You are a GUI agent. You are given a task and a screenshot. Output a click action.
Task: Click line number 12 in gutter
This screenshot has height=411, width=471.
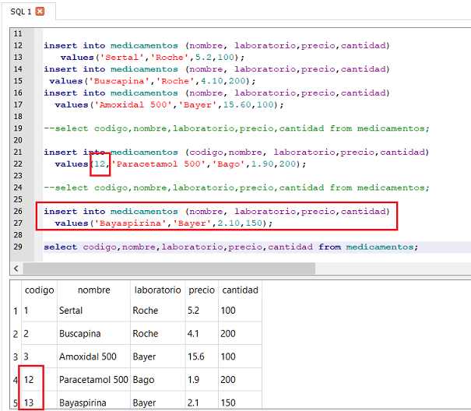(18, 45)
